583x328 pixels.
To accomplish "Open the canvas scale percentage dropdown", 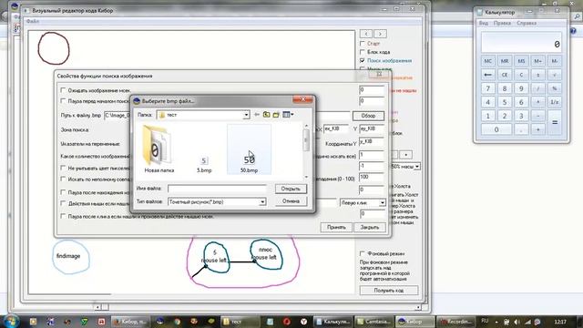I will [x=417, y=167].
